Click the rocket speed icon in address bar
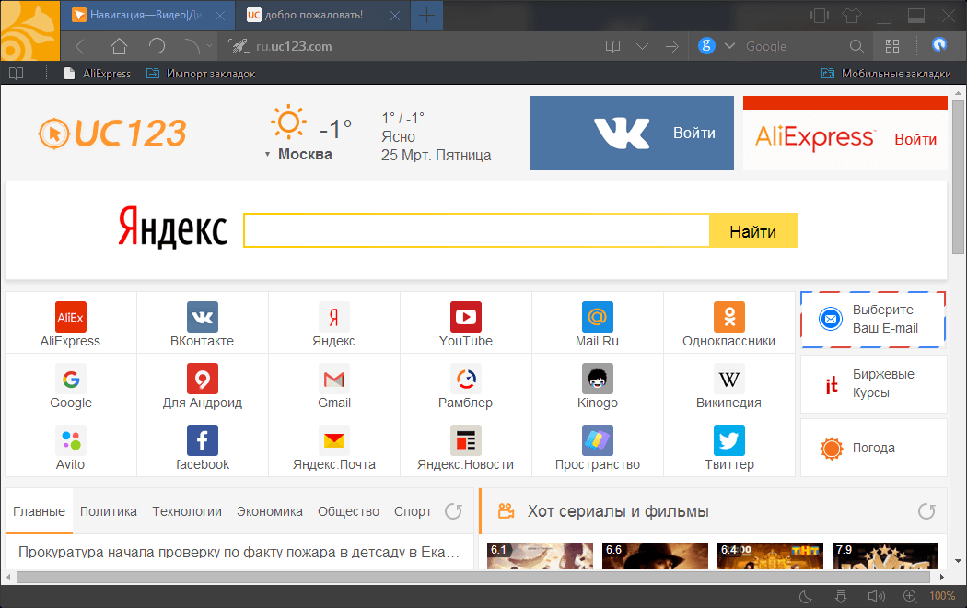Screen dimensions: 967x608 pos(239,46)
